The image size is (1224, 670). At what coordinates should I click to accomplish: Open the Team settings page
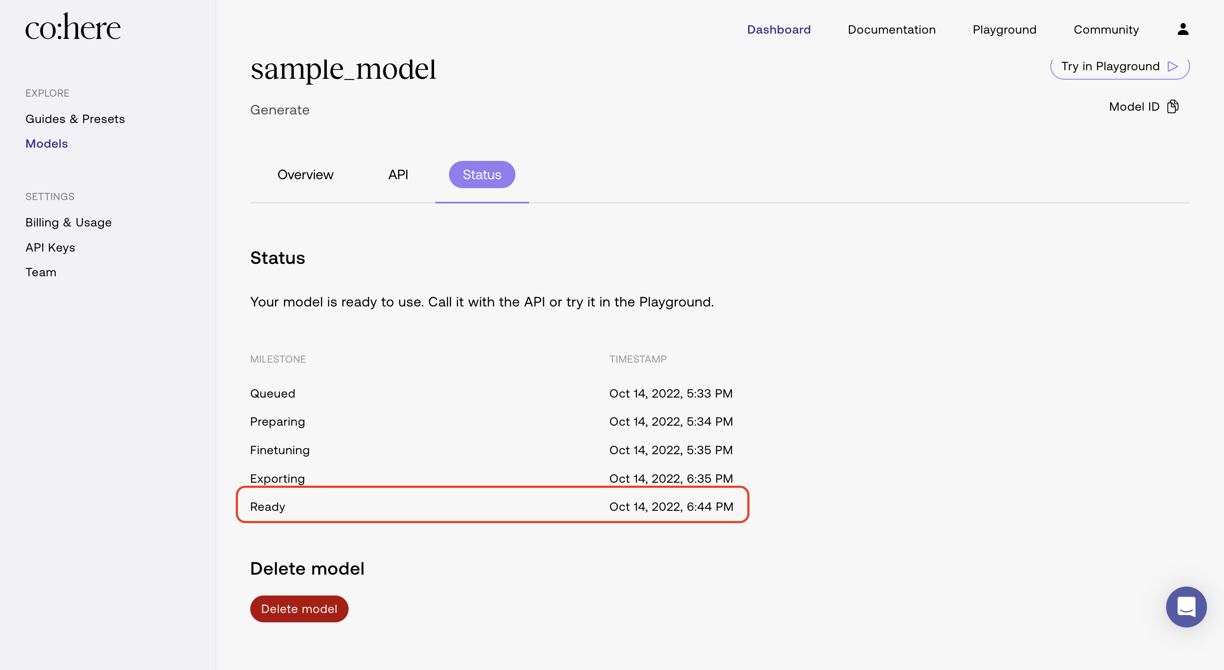click(41, 272)
